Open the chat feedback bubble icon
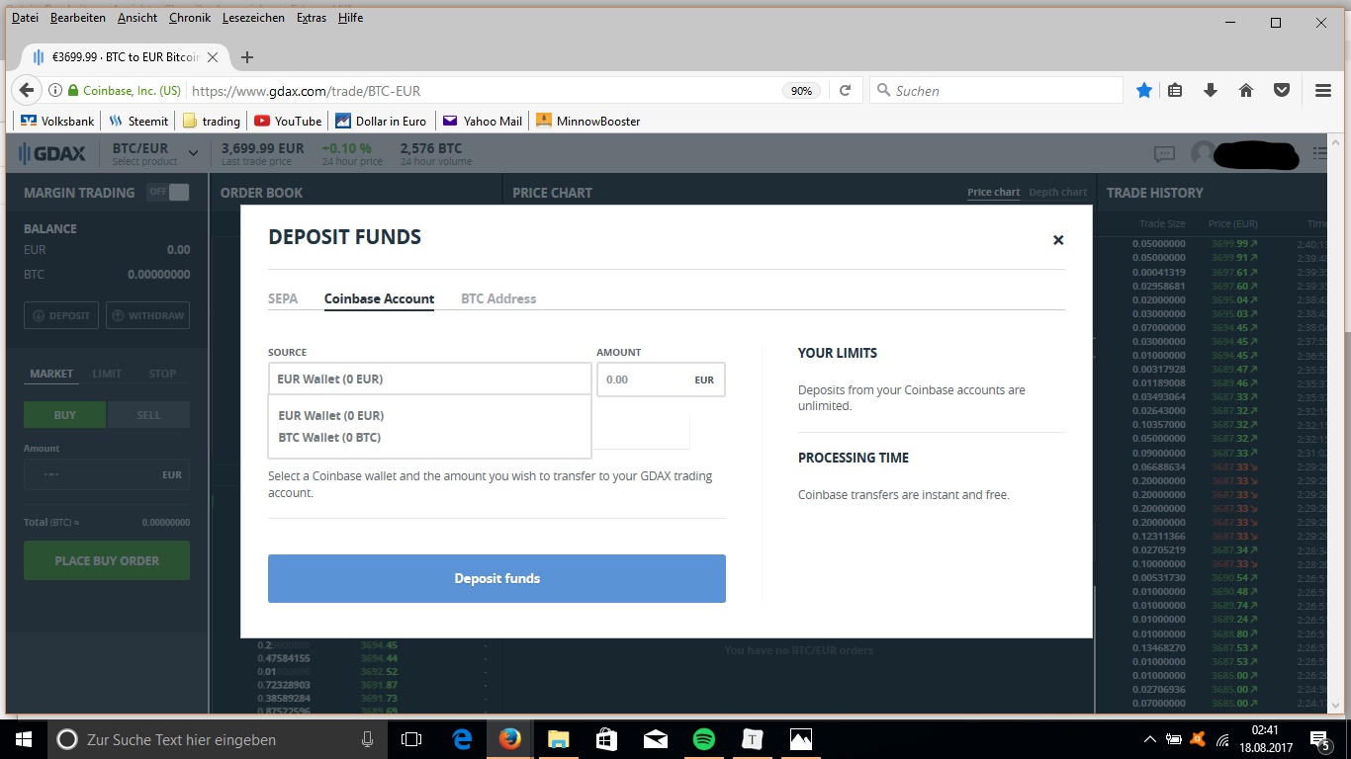The width and height of the screenshot is (1351, 759). click(x=1164, y=153)
